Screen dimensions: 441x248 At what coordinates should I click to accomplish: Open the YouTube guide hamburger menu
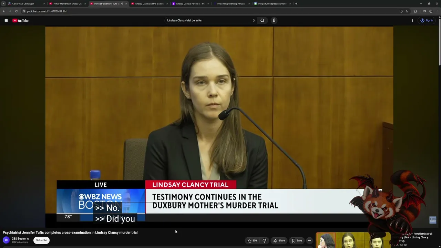(6, 21)
